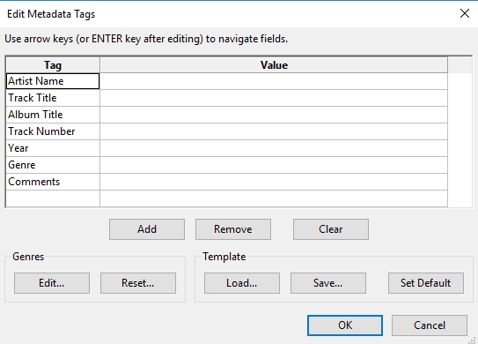The image size is (478, 344).
Task: Open the genres Edit dialog
Action: coord(52,283)
